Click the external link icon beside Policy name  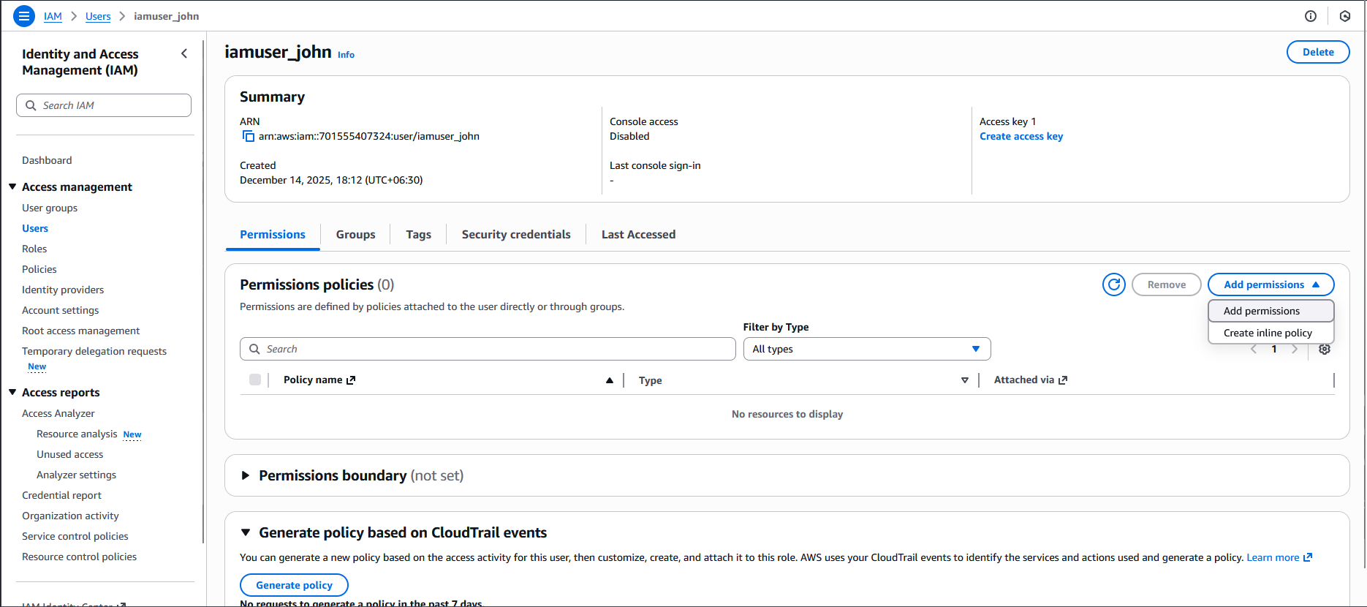[x=351, y=380]
